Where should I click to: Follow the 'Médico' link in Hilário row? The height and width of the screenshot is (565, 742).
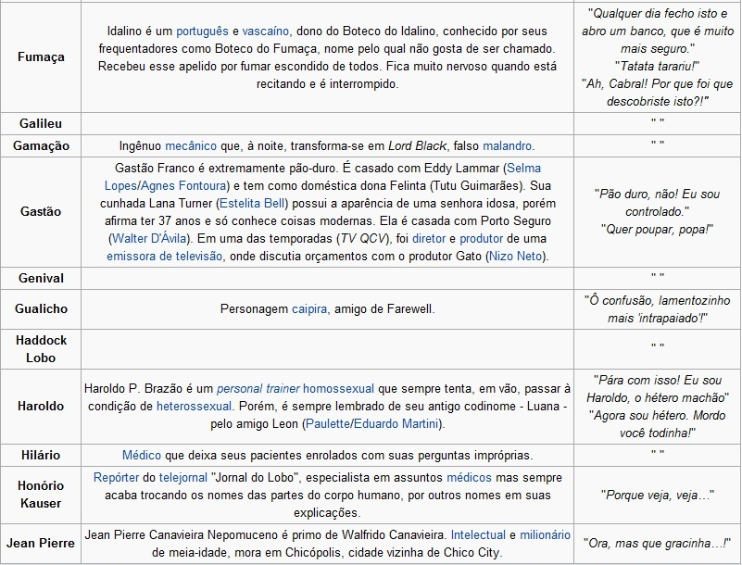(142, 455)
